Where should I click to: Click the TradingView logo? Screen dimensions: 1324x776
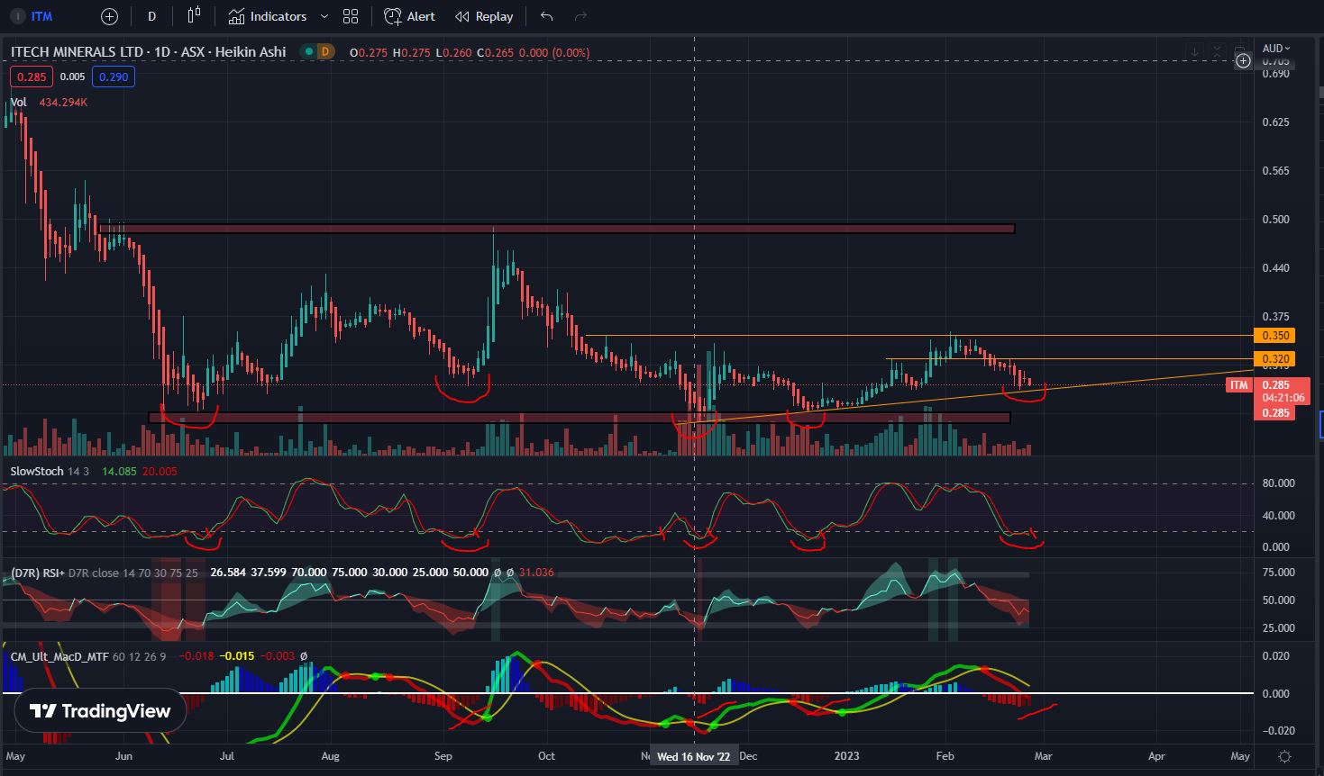(x=100, y=711)
